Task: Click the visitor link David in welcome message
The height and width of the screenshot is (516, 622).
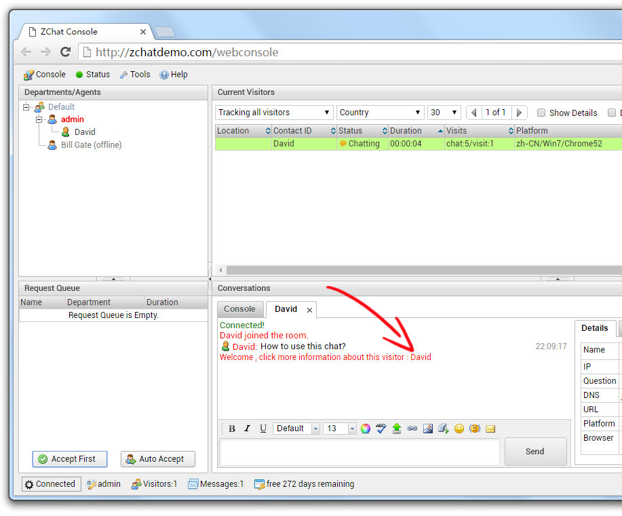Action: [421, 357]
